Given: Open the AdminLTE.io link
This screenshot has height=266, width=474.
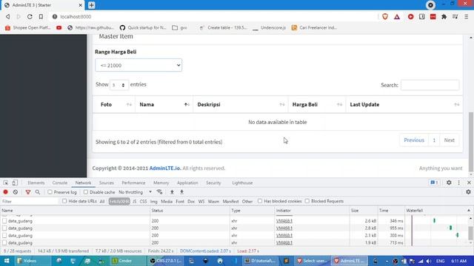Looking at the screenshot, I should click(x=165, y=168).
